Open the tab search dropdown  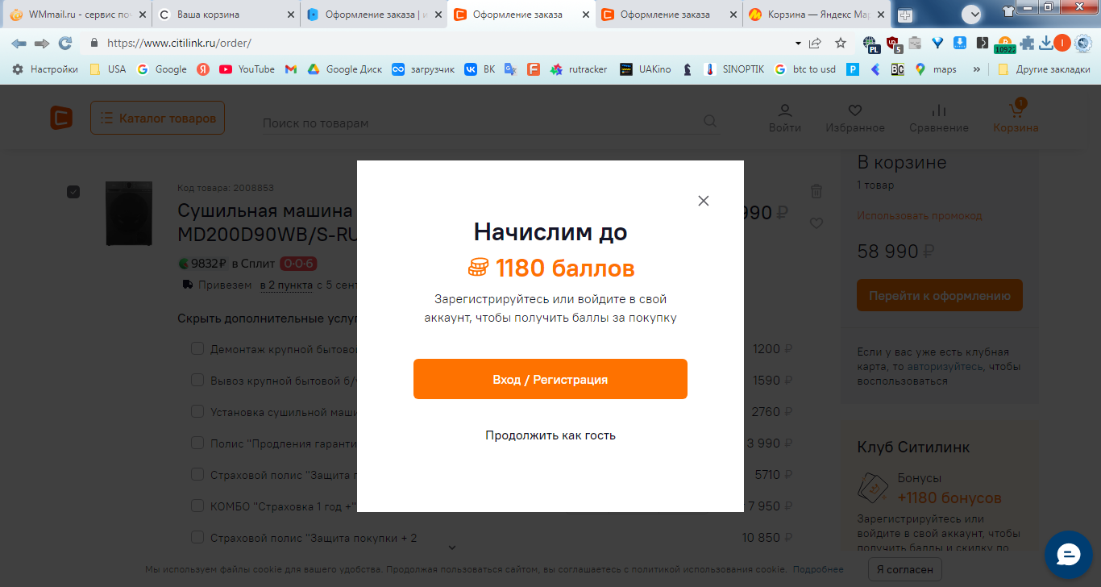(971, 14)
